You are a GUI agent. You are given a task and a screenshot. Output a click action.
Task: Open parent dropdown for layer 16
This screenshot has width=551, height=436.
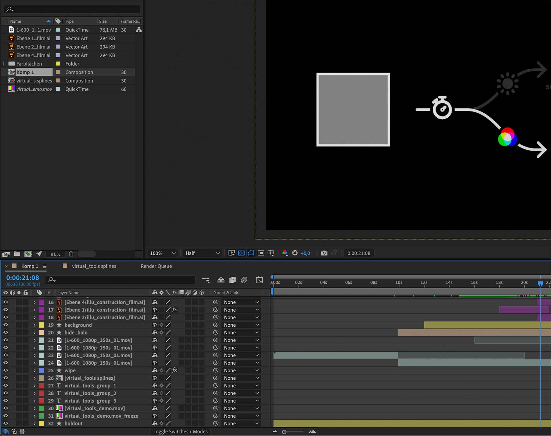point(241,302)
